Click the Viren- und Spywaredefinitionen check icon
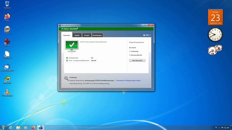This screenshot has height=130, width=232. pyautogui.click(x=67, y=61)
